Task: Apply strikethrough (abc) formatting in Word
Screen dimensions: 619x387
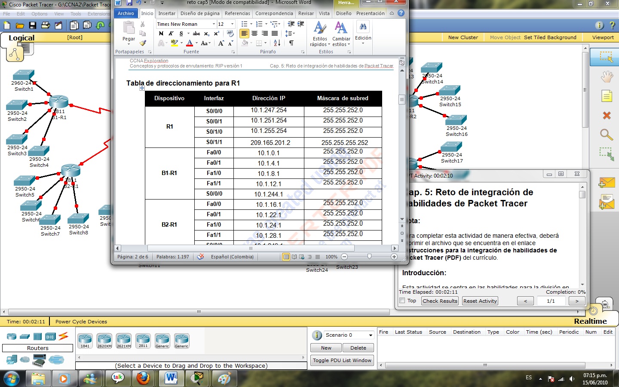Action: point(196,34)
